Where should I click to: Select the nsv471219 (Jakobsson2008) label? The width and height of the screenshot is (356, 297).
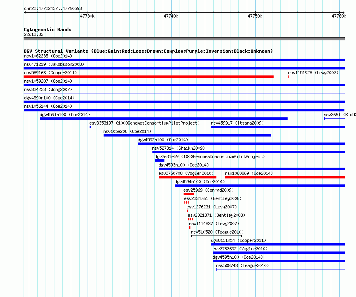pos(54,64)
